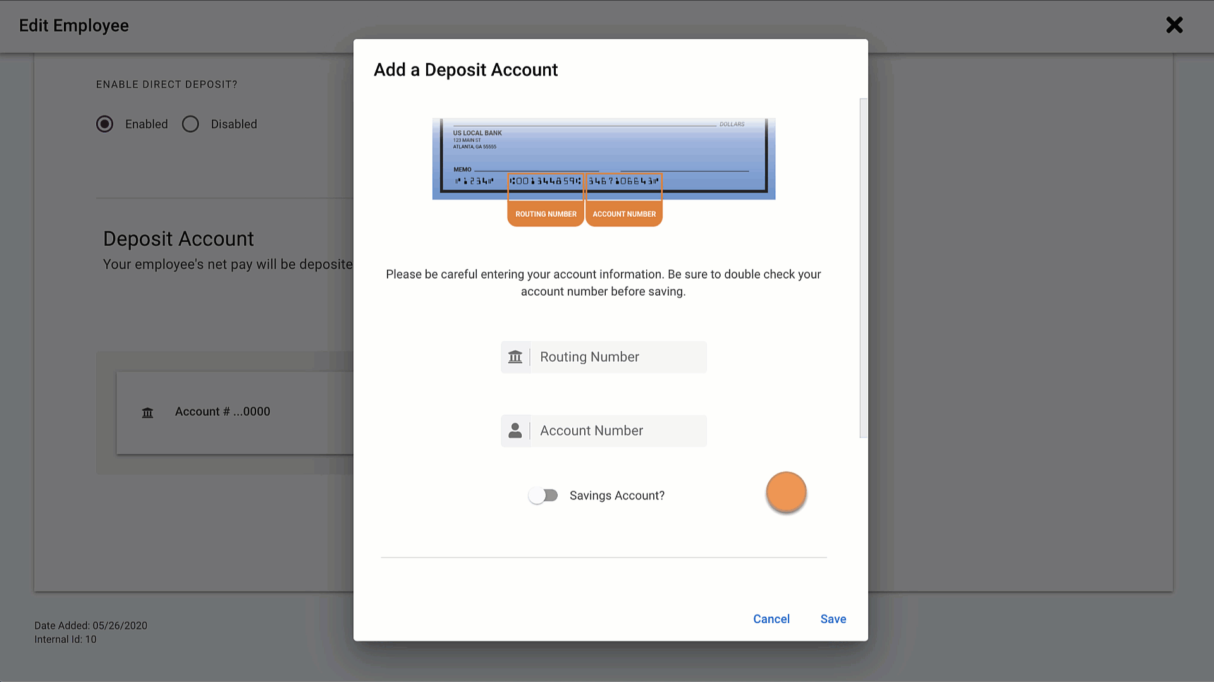
Task: Click the US Local Bank sample check image
Action: click(x=603, y=158)
